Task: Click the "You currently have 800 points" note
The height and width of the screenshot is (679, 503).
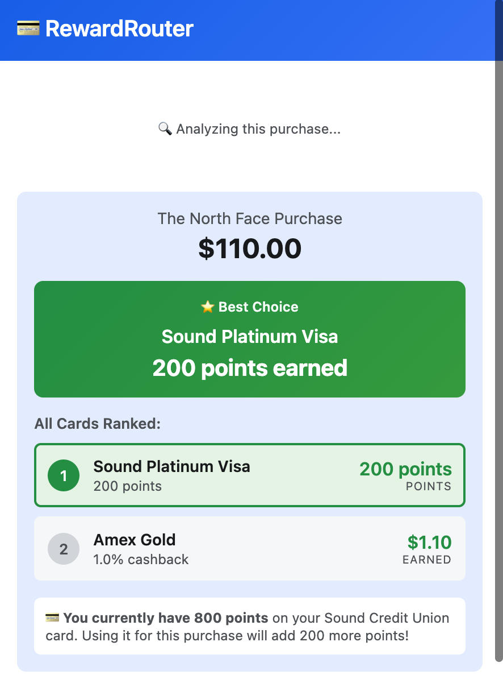Action: pos(166,618)
